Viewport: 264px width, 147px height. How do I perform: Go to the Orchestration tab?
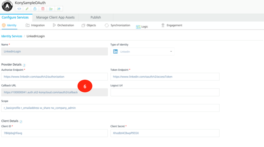pyautogui.click(x=63, y=25)
